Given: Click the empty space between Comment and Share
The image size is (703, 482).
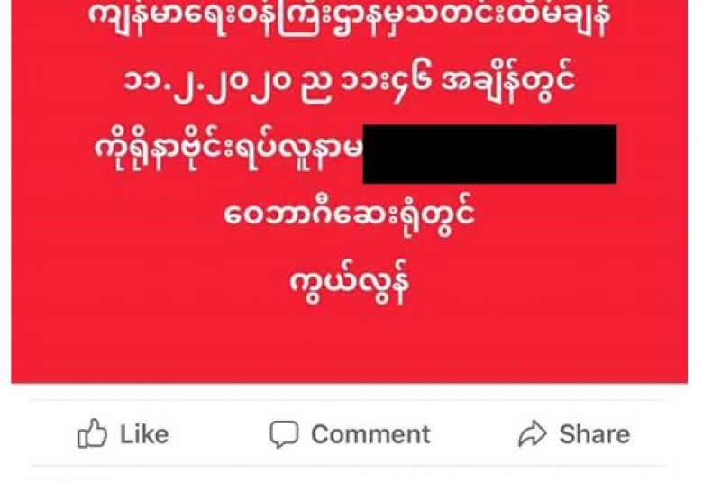Looking at the screenshot, I should pos(474,434).
